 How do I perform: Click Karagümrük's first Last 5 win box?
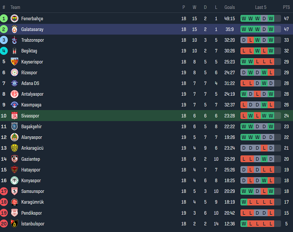244,202
